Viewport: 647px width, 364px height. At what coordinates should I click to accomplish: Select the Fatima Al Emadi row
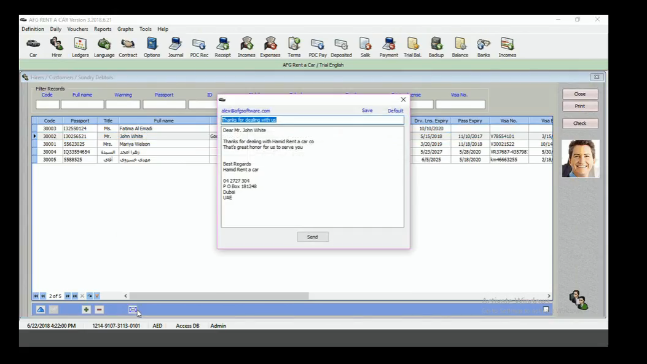click(292, 129)
